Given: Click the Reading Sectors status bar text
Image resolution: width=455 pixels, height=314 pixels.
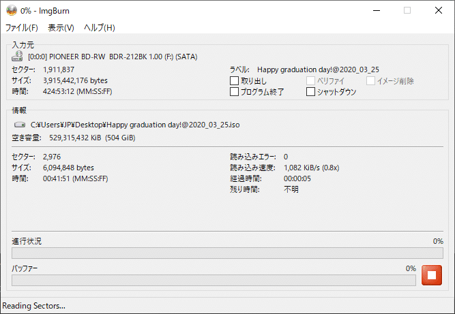Looking at the screenshot, I should [x=33, y=306].
